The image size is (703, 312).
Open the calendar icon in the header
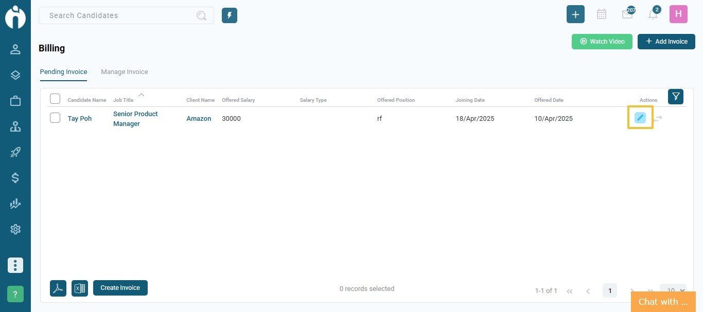coord(601,14)
